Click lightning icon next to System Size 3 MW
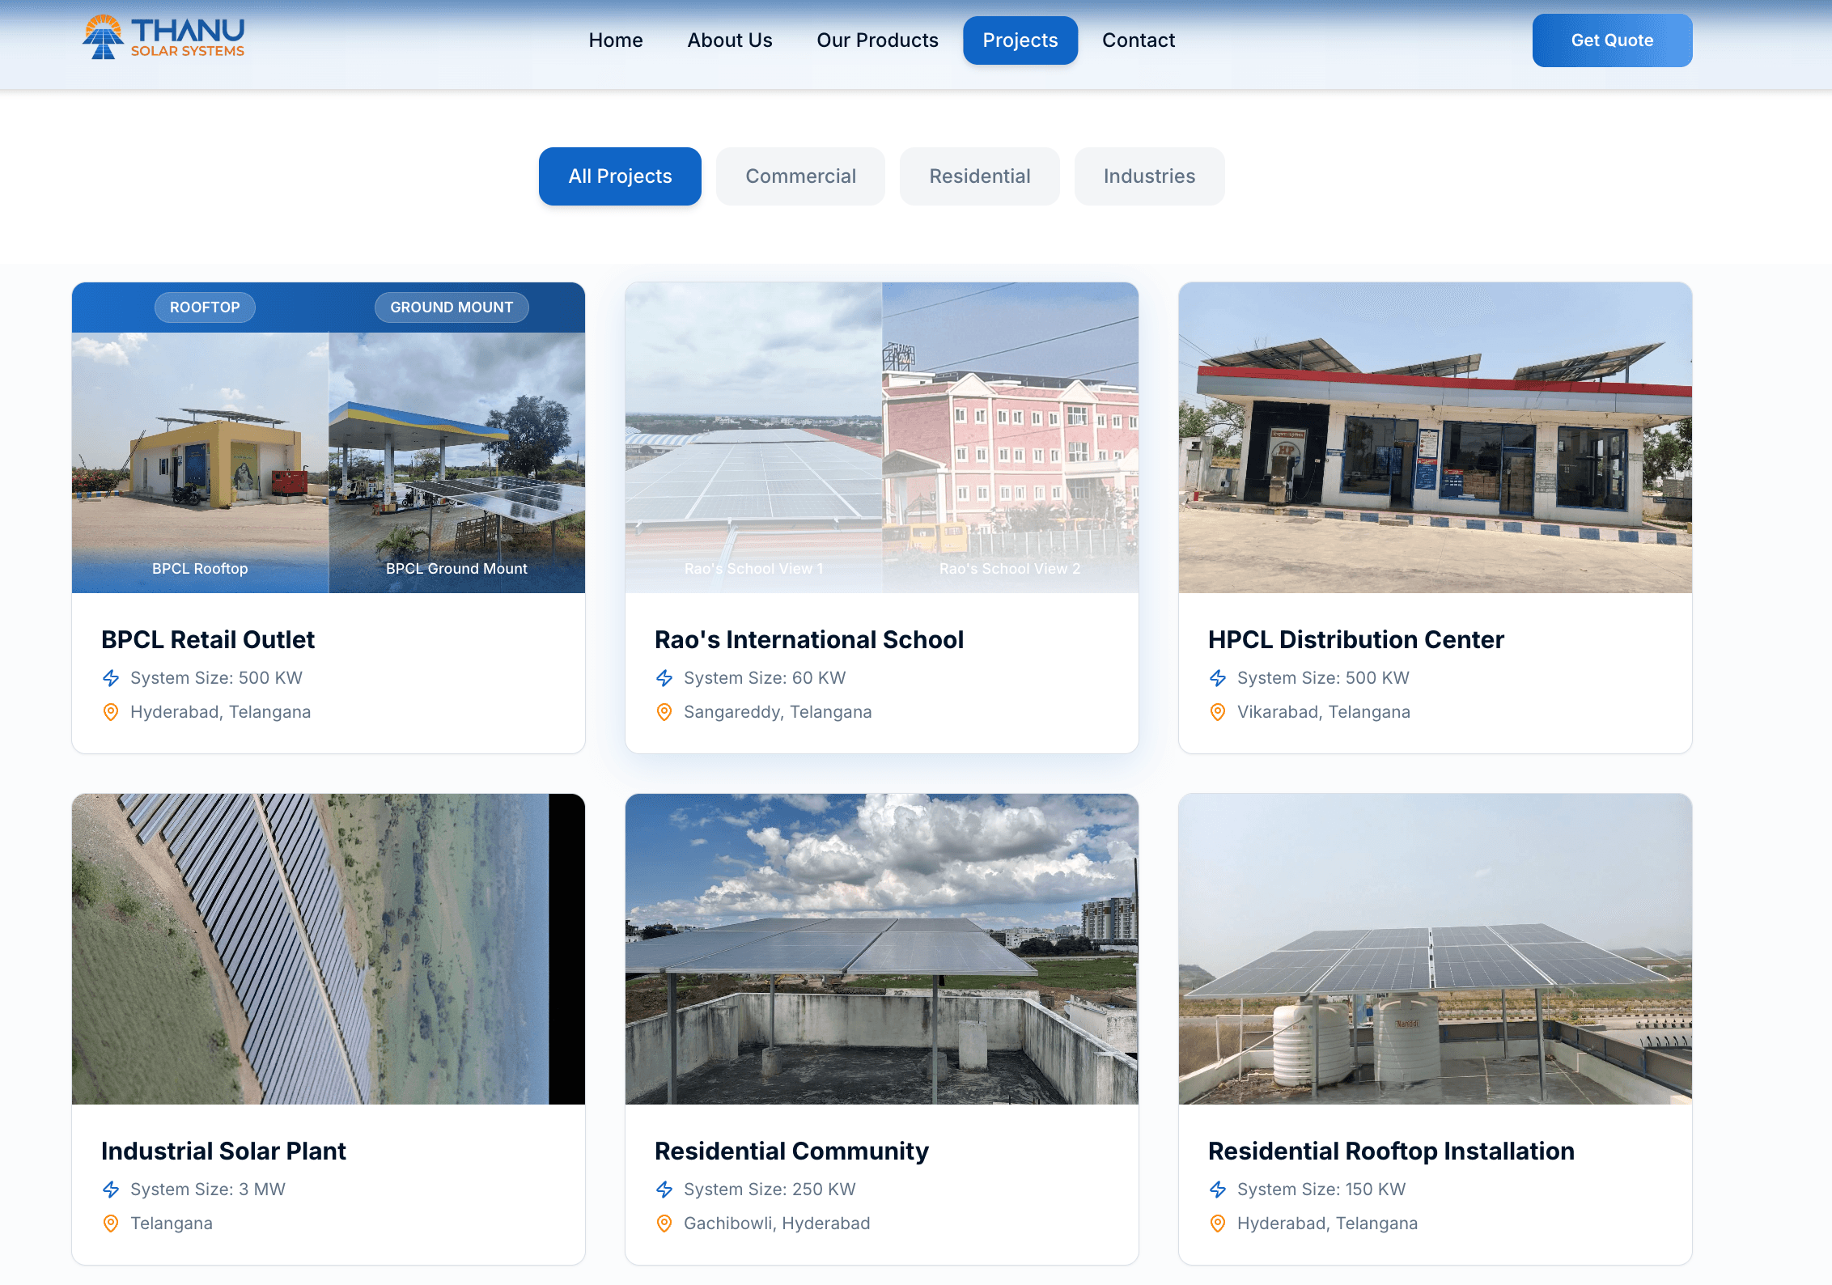This screenshot has width=1832, height=1285. pyautogui.click(x=111, y=1190)
